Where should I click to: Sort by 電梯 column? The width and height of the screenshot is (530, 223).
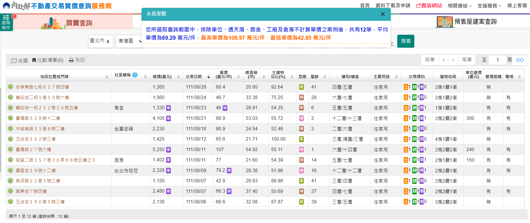(519, 77)
